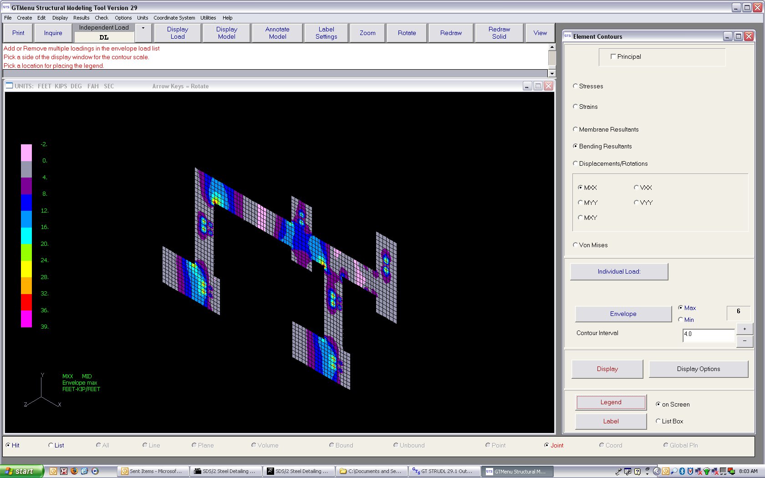This screenshot has width=765, height=478.
Task: Click the Redraw toolbar button
Action: (451, 33)
